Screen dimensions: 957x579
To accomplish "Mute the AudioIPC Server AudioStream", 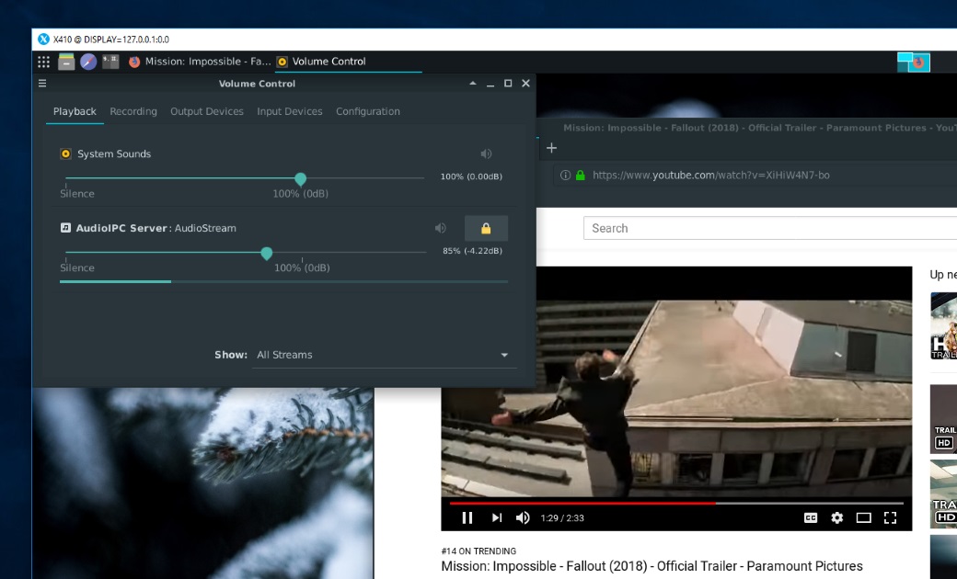I will 441,228.
